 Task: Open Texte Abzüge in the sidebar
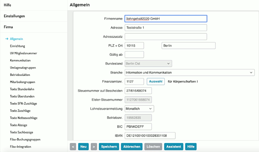pos(19,125)
